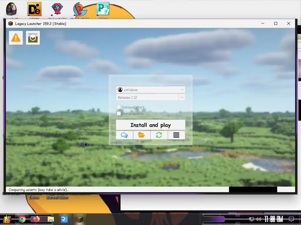This screenshot has height=225, width=301.
Task: Open the chat bubbles support button
Action: pos(124,135)
